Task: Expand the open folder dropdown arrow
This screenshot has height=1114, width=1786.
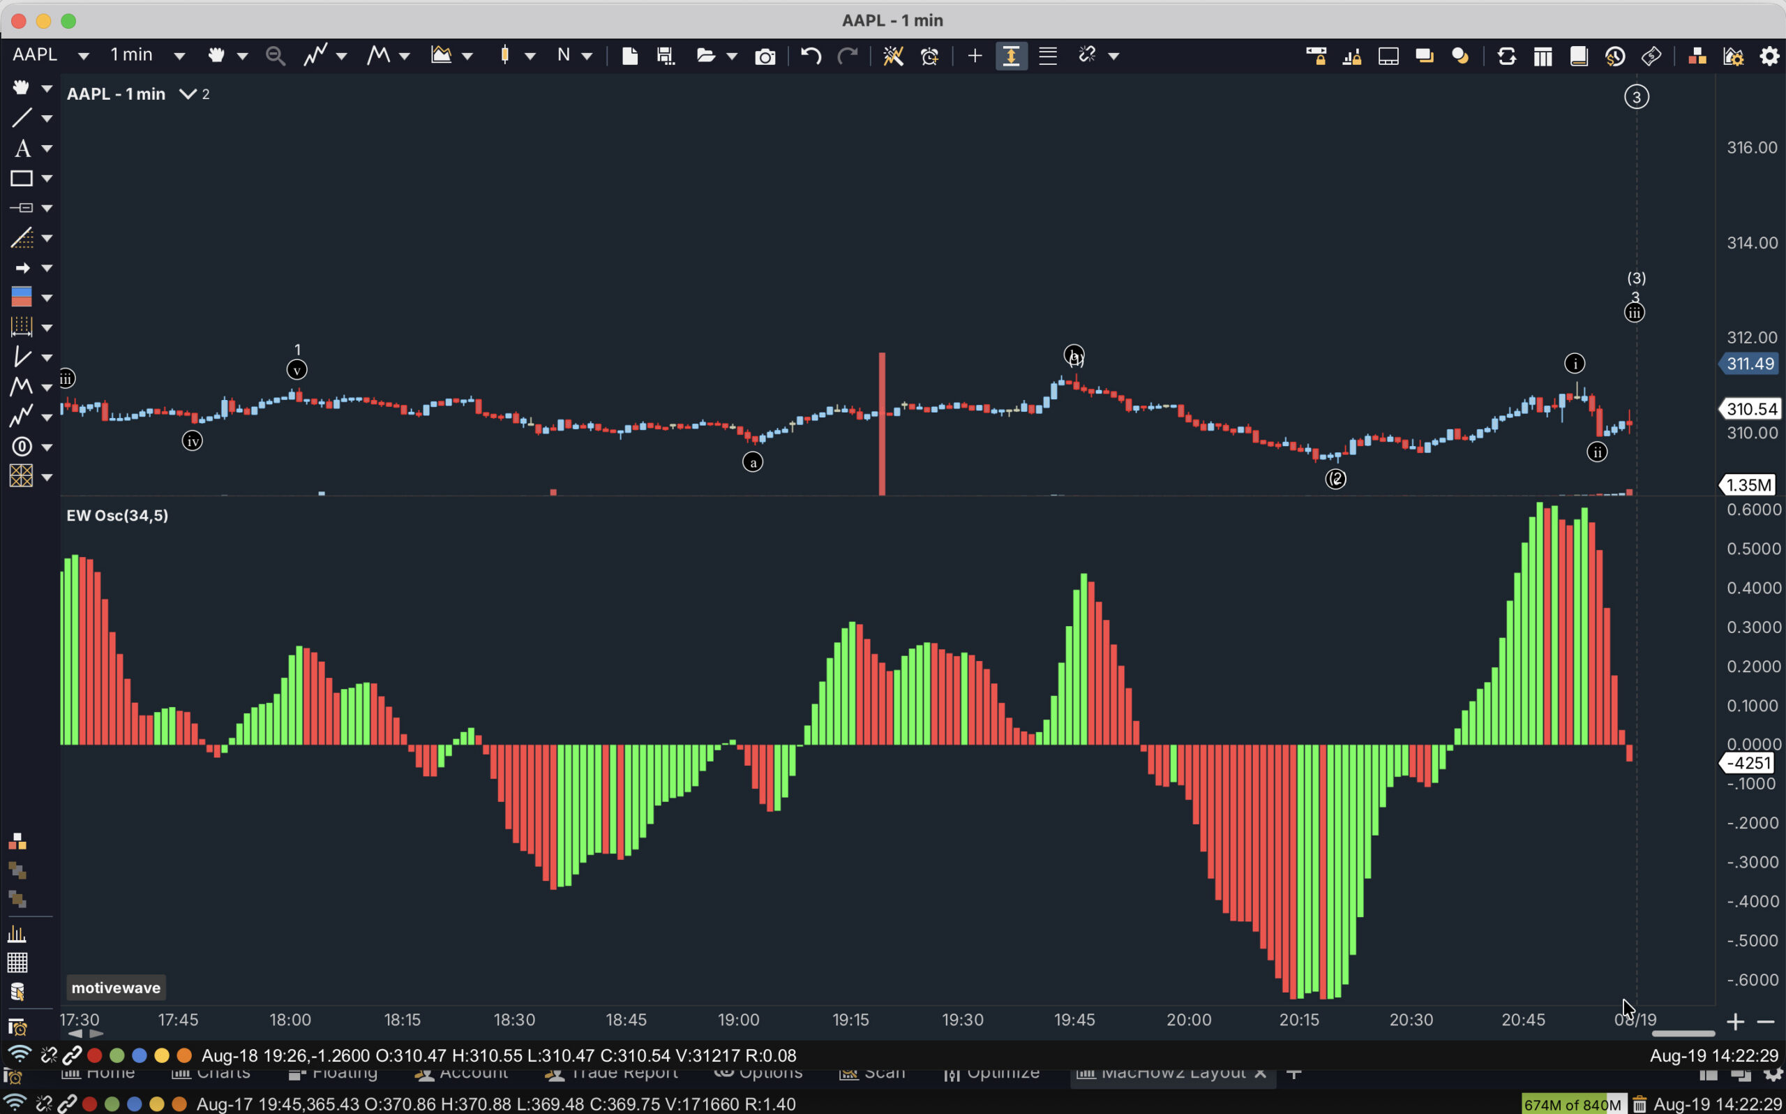Action: click(731, 57)
